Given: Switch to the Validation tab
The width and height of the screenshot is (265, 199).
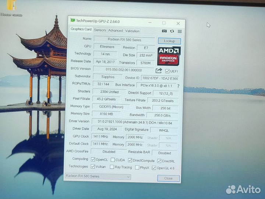Looking at the screenshot, I should [x=132, y=31].
